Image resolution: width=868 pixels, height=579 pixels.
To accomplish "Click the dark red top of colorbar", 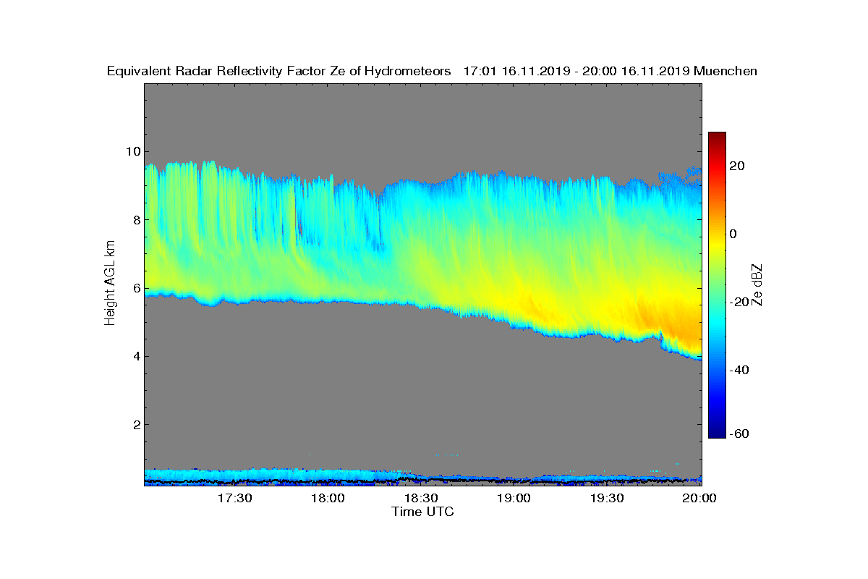I will point(717,136).
